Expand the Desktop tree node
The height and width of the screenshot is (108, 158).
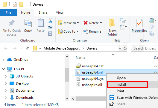coord(6,83)
